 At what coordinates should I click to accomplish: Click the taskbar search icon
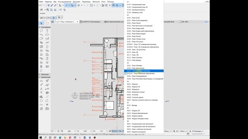point(45,137)
